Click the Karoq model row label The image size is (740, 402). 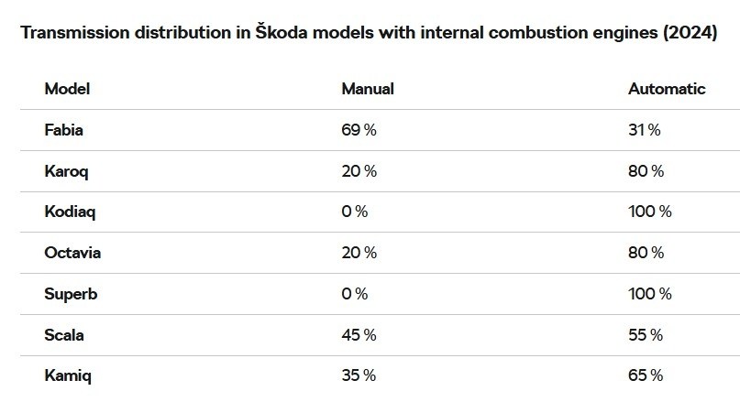click(66, 171)
